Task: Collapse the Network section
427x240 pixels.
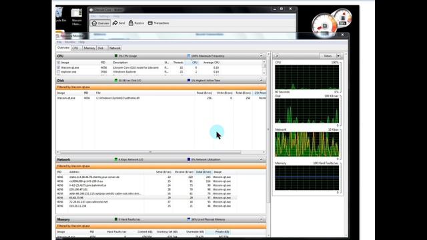Action: [261, 159]
